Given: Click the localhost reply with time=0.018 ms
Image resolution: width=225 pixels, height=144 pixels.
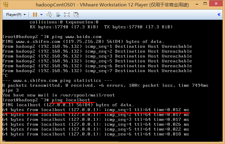Looking at the screenshot, I should click(96, 134).
